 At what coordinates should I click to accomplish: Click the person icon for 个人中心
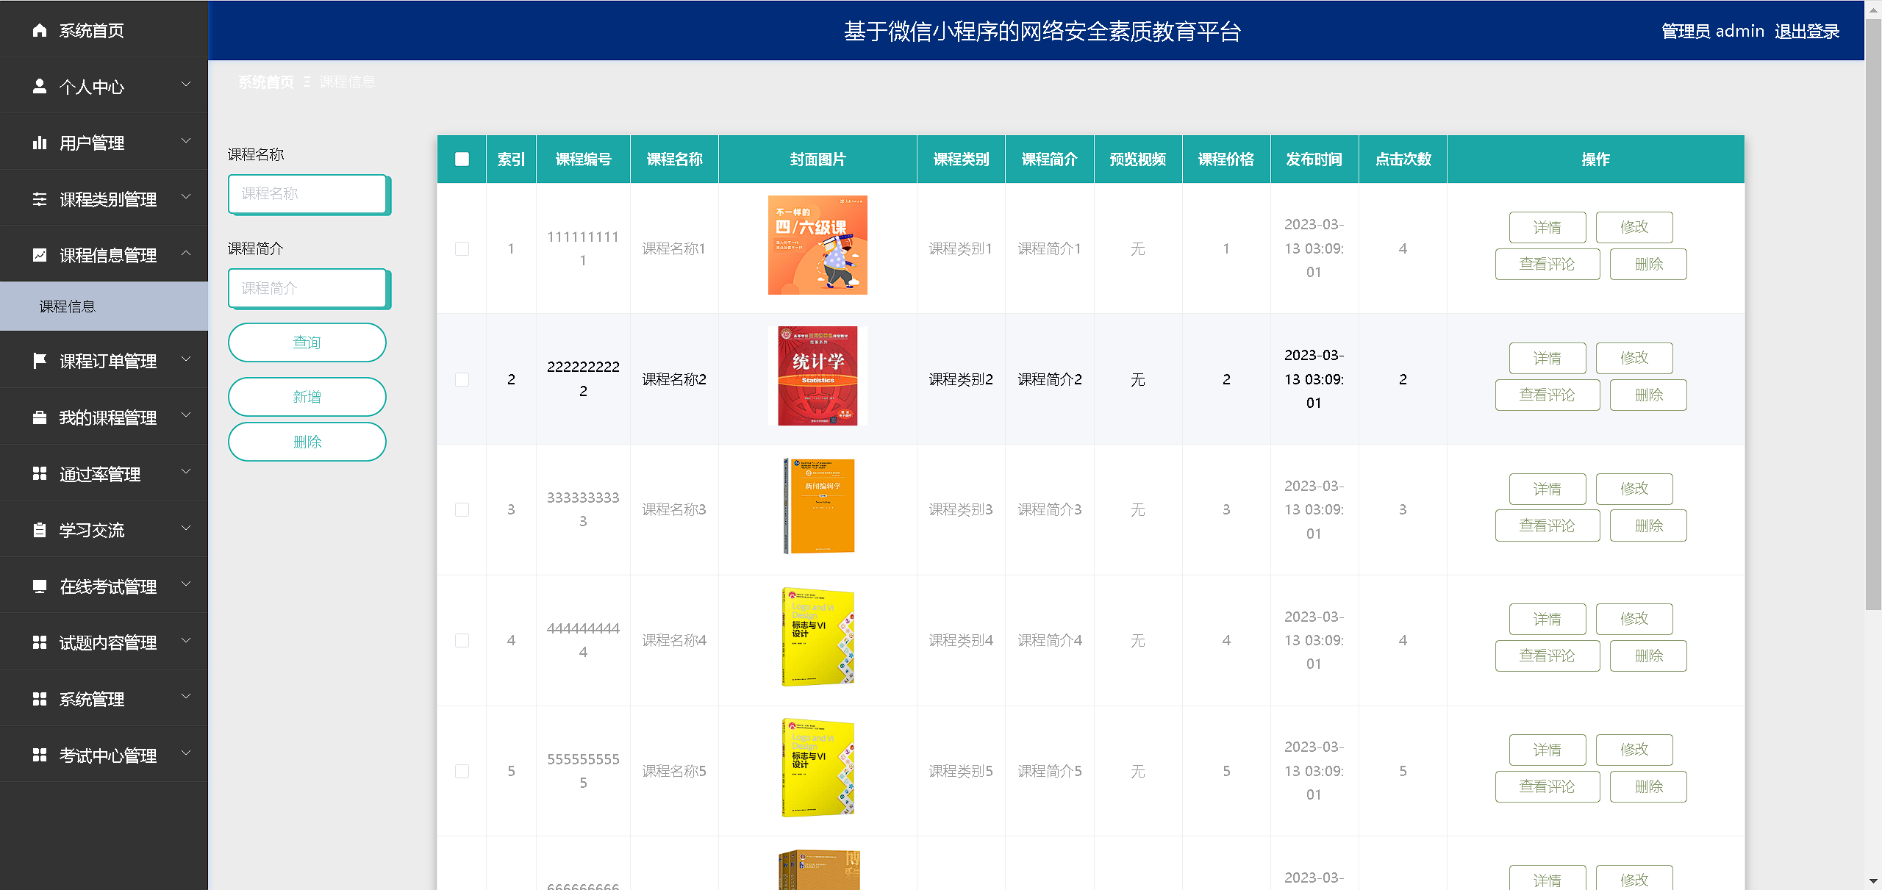[x=40, y=87]
